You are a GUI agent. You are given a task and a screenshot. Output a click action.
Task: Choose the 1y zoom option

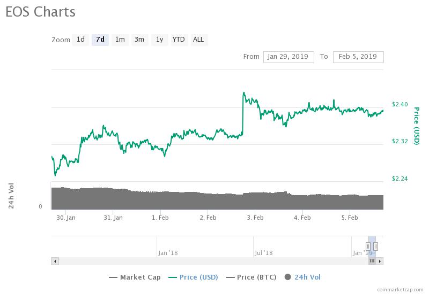[x=159, y=40]
